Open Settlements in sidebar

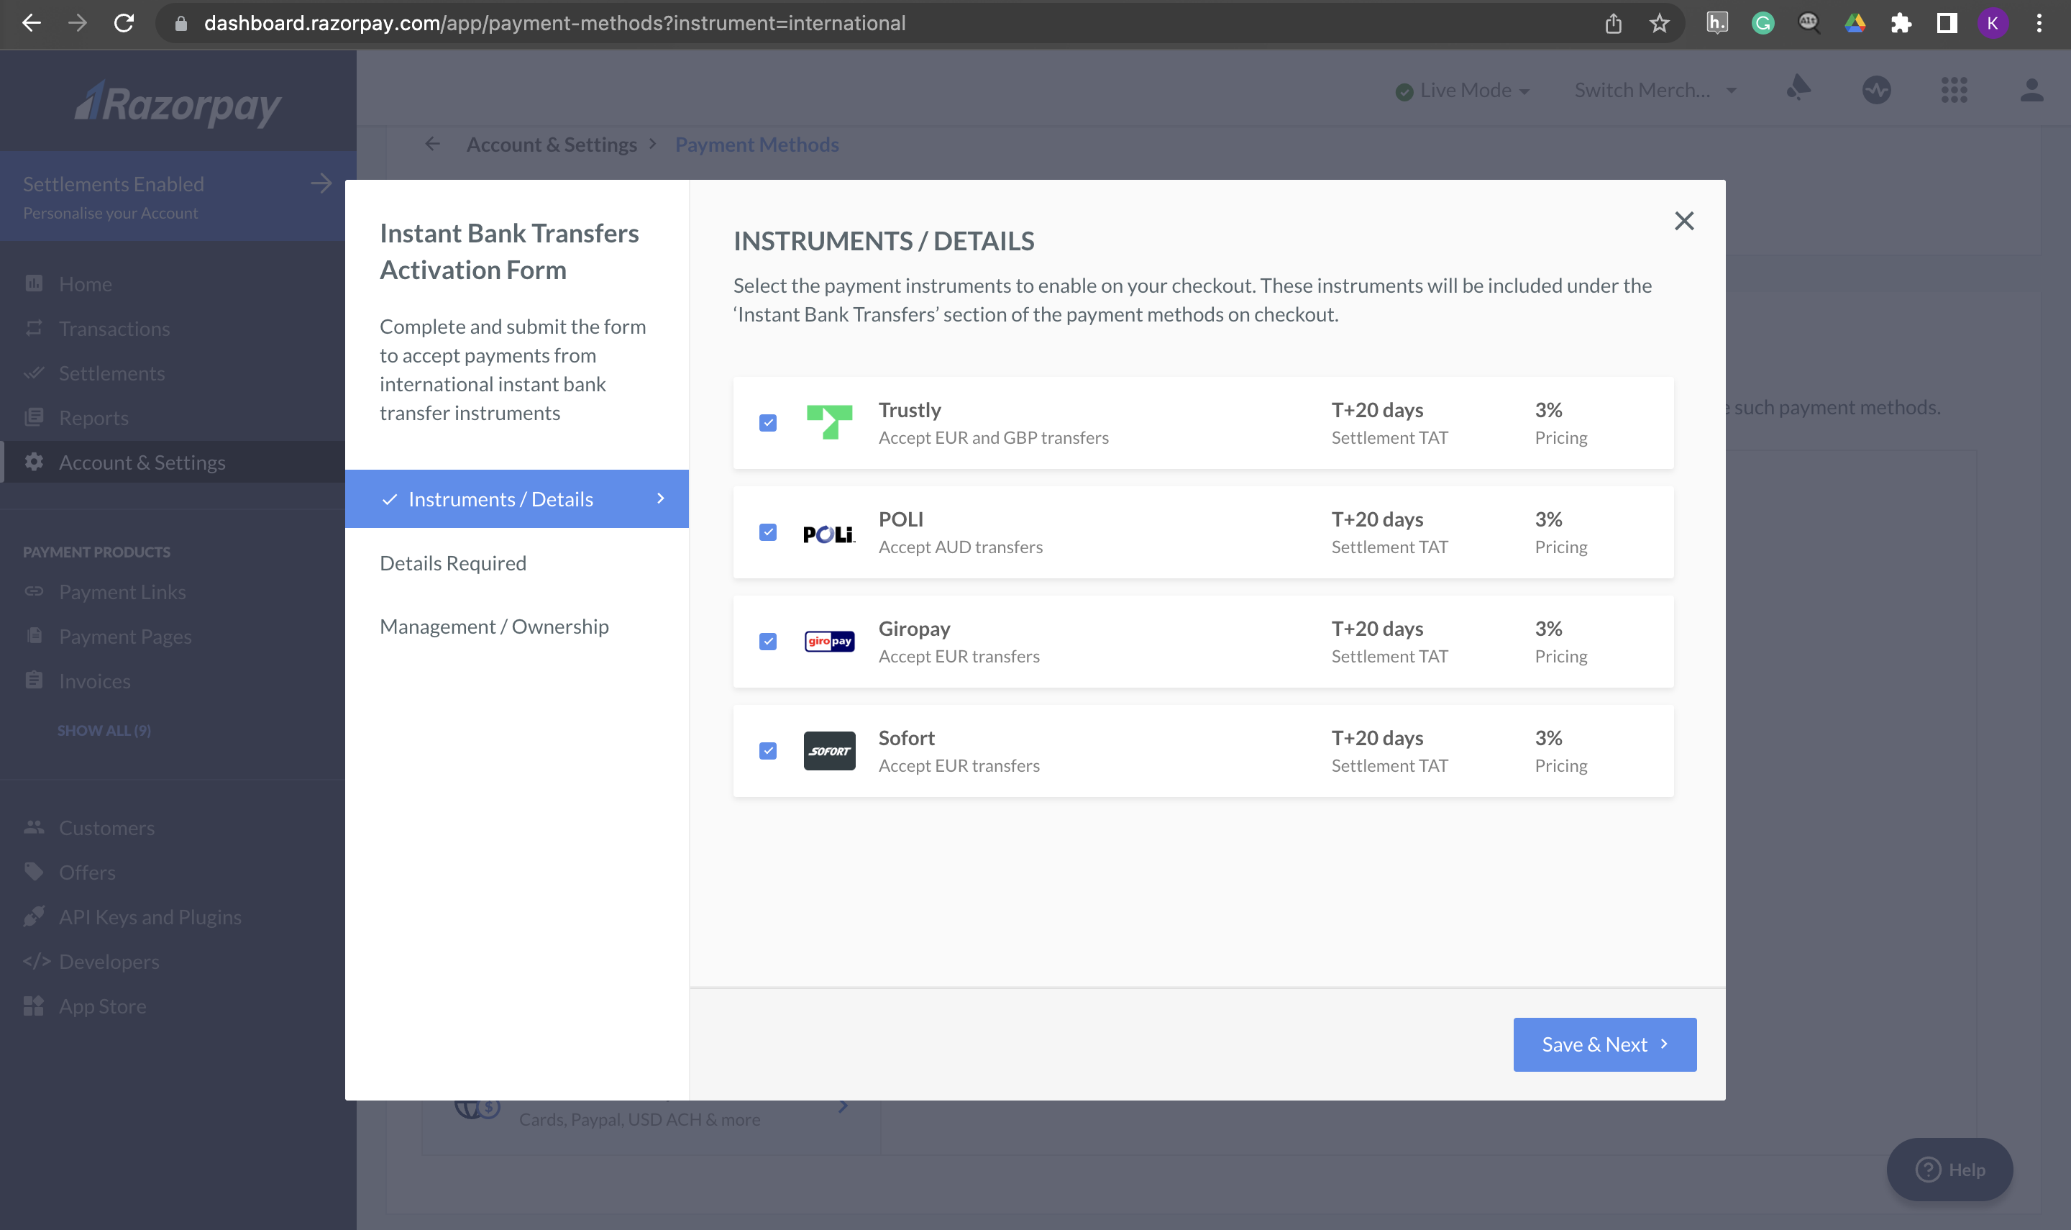tap(112, 373)
